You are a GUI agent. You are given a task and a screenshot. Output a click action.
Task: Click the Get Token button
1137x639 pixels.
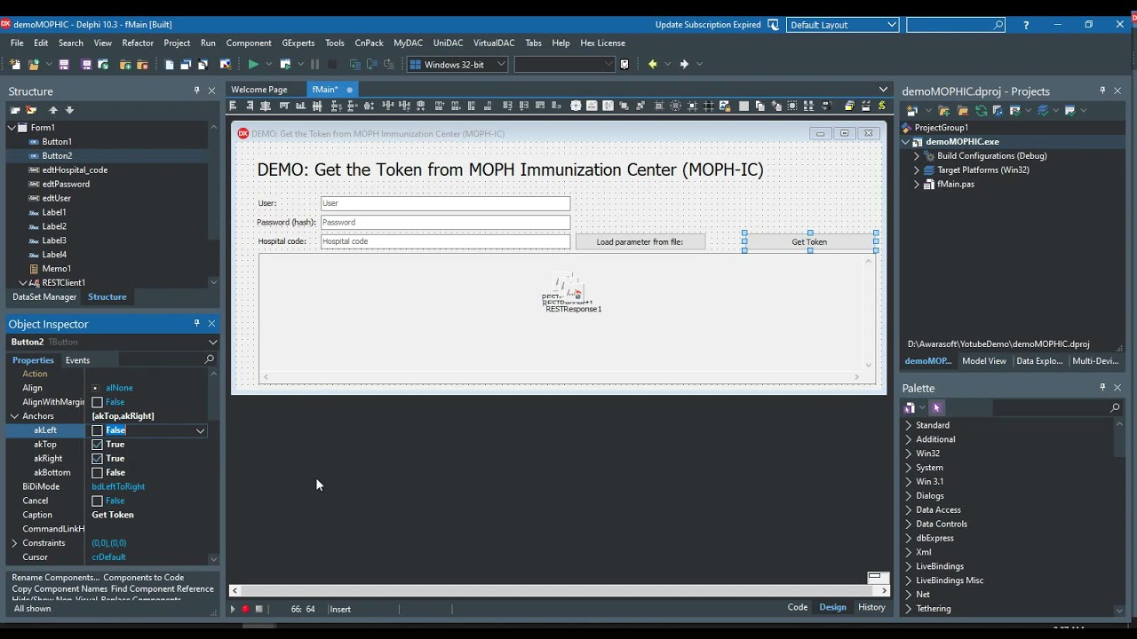pyautogui.click(x=809, y=241)
